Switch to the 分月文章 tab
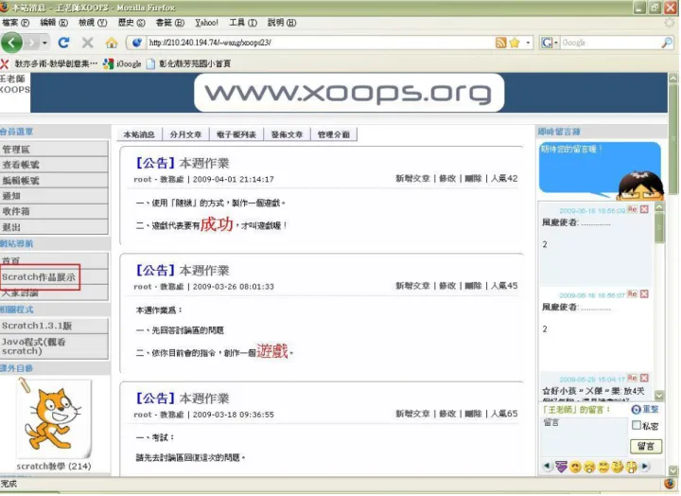Viewport: 681px width, 496px height. coord(186,134)
